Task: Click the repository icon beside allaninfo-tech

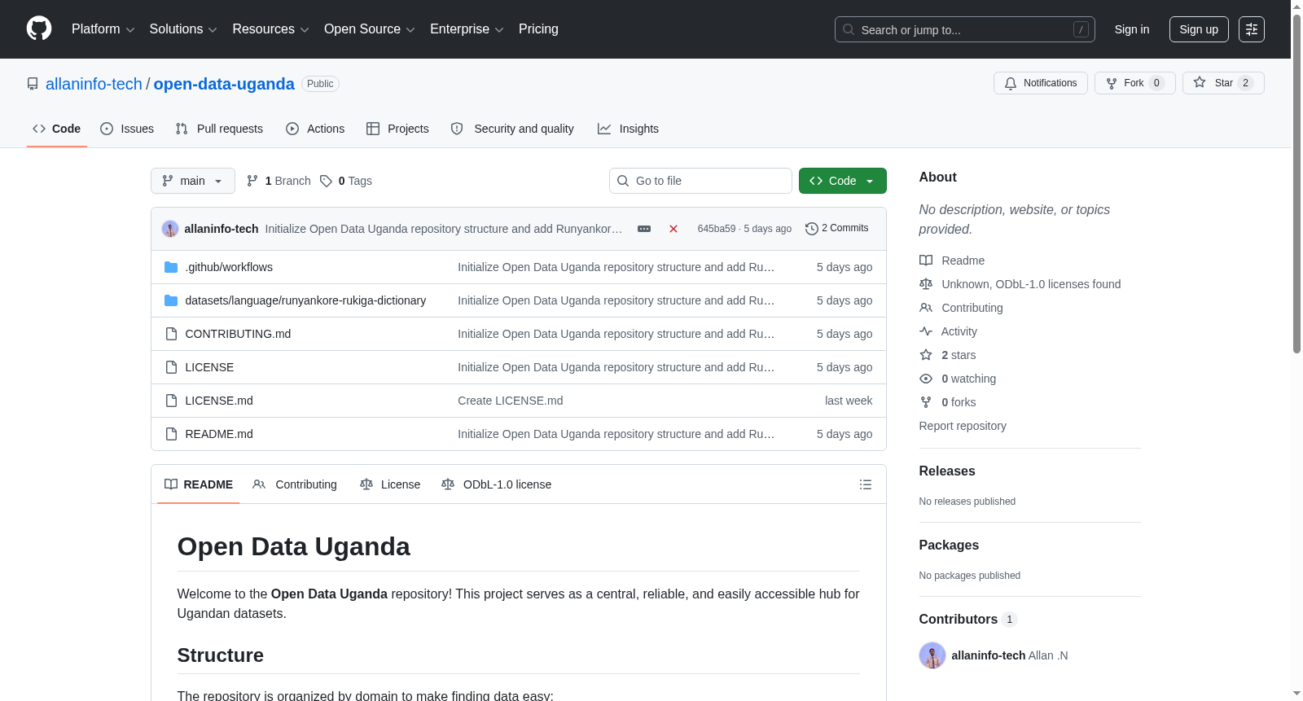Action: point(33,84)
